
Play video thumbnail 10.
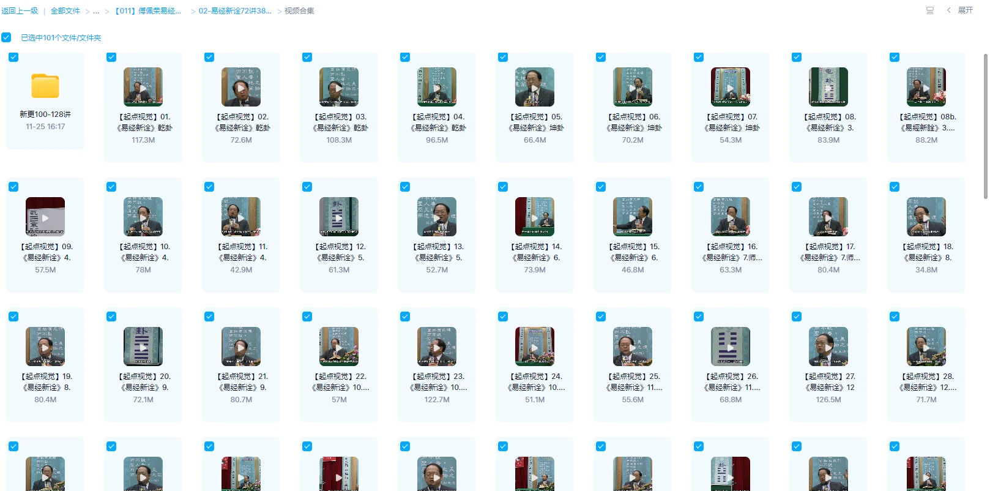143,217
